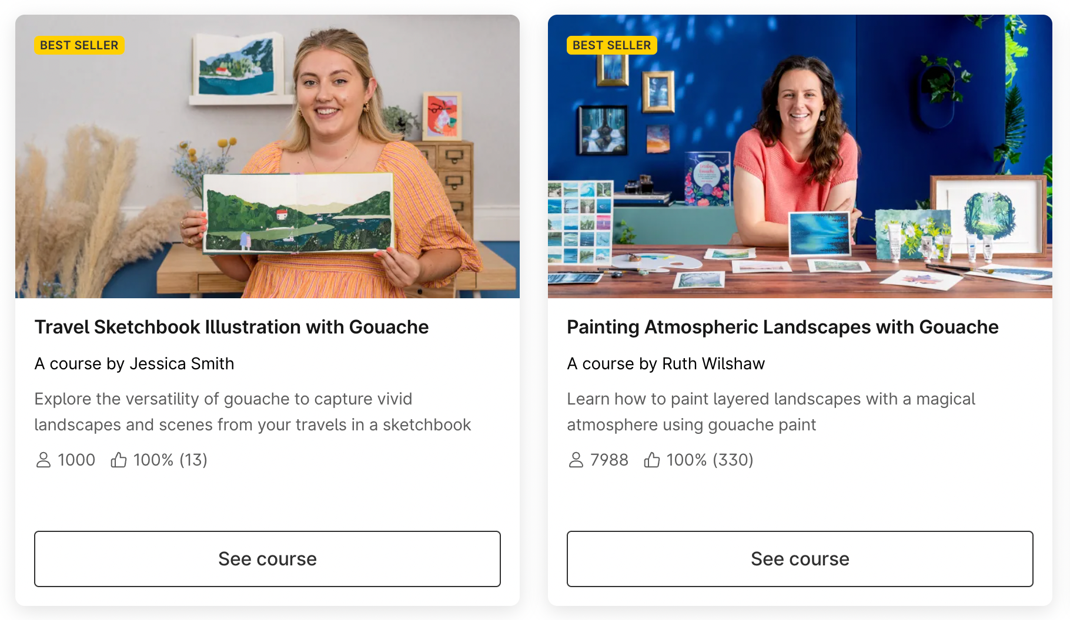Click the 100% (13) rating text
This screenshot has width=1070, height=620.
pos(170,460)
